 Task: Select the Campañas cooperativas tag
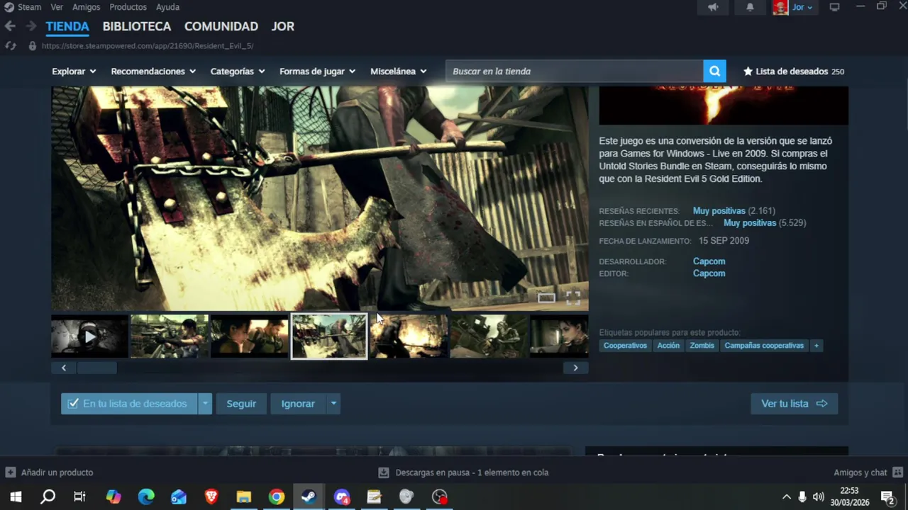pos(764,346)
